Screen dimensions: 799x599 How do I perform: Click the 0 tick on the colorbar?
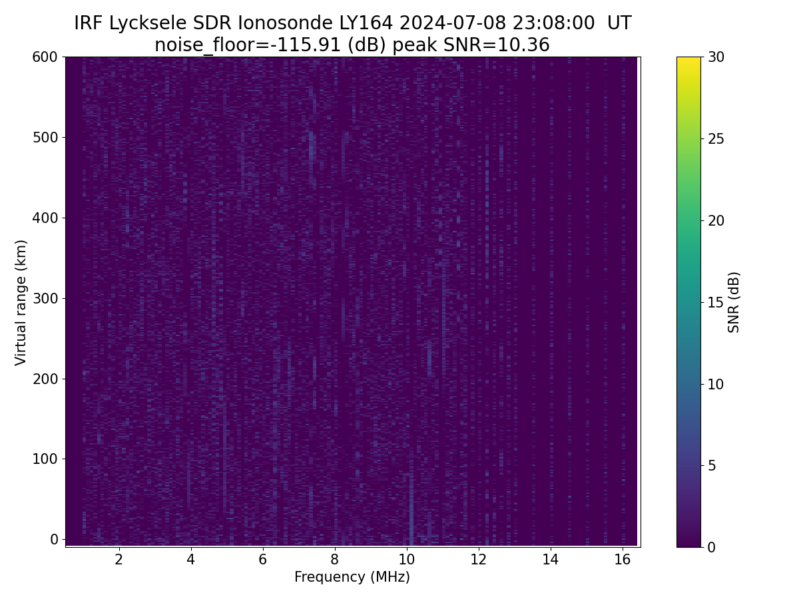[x=711, y=547]
